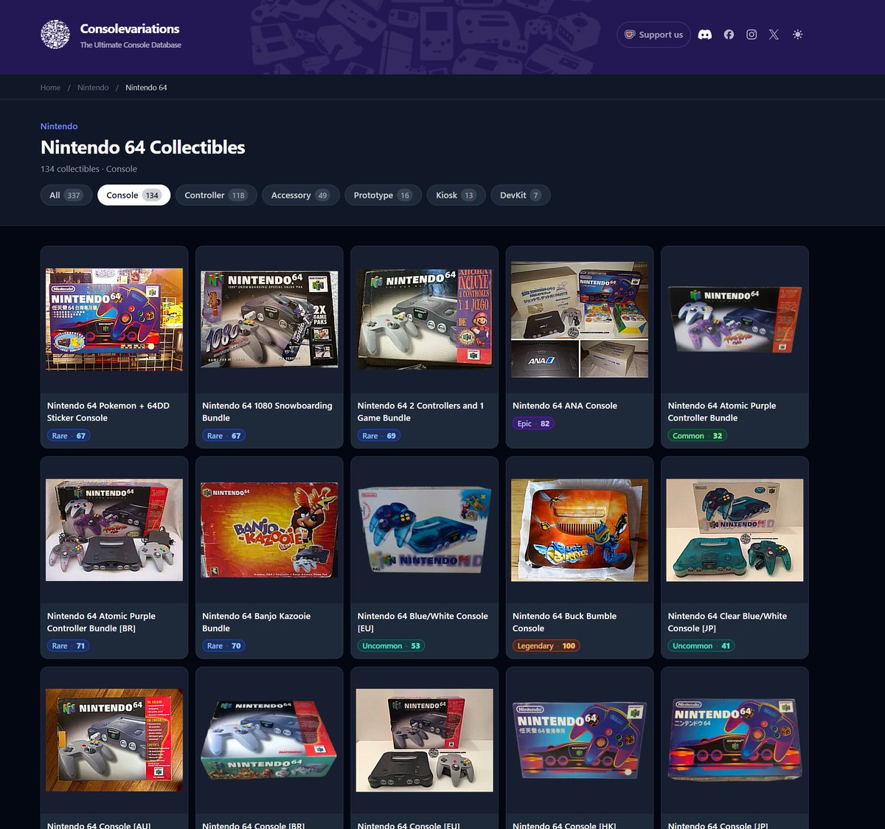The image size is (885, 829).
Task: Click the Nintendo 64 1080 Snowboarding Bundle title
Action: (x=267, y=412)
